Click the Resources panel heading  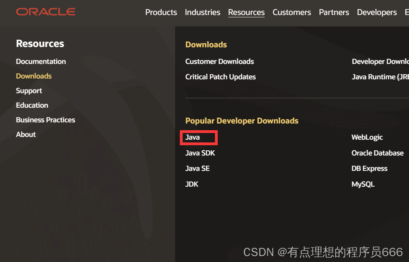(x=40, y=43)
